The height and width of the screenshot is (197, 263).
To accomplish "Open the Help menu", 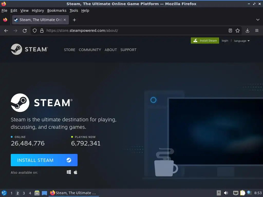I will (85, 11).
